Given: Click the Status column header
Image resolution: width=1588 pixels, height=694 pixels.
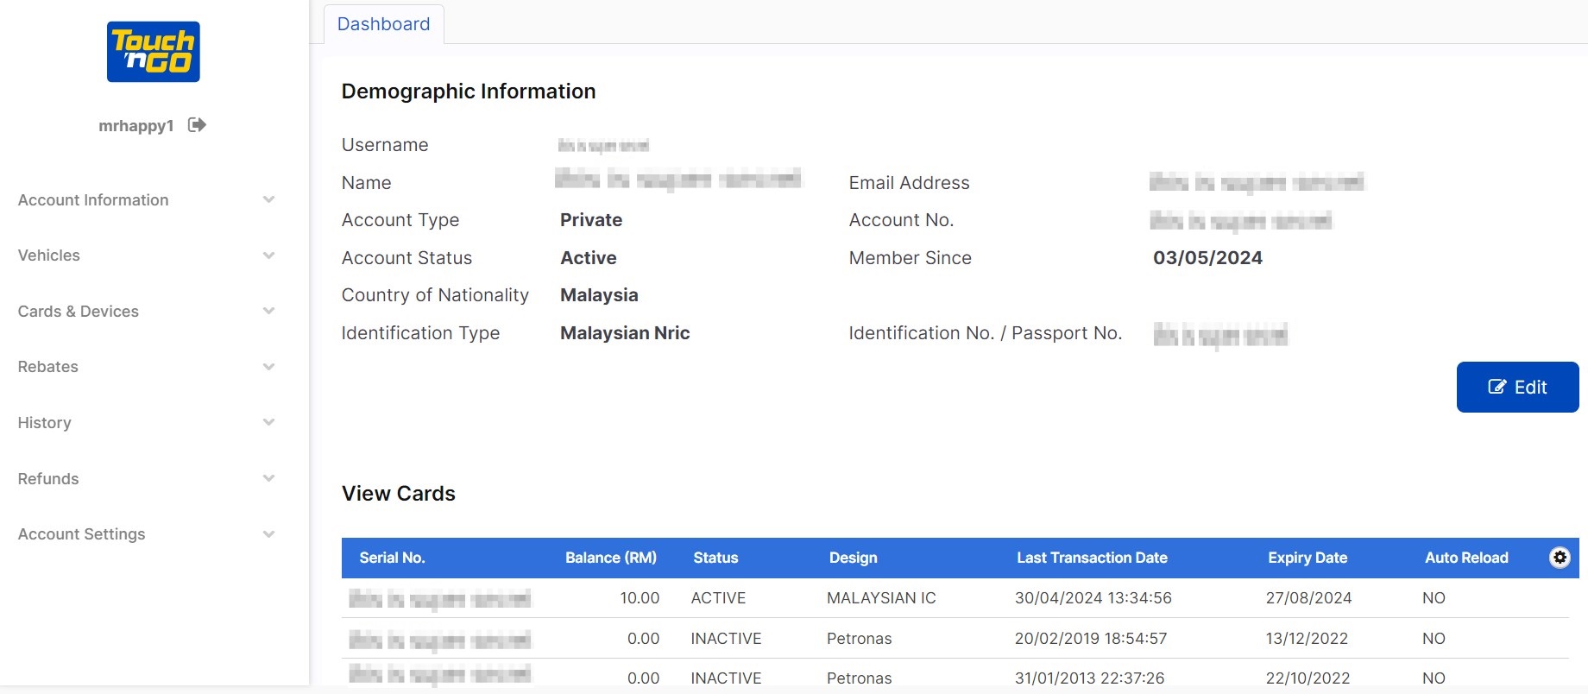Looking at the screenshot, I should click(x=715, y=558).
